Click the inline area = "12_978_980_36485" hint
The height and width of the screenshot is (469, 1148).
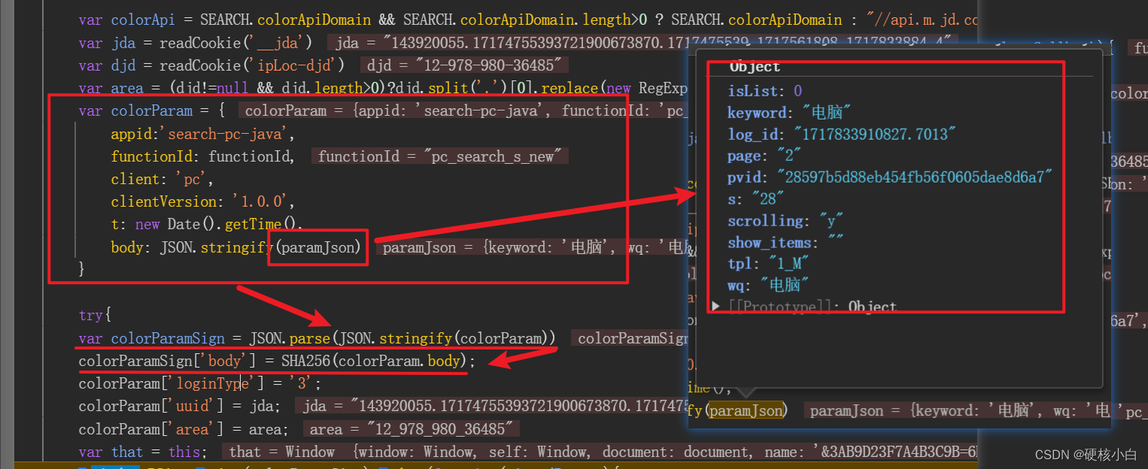pyautogui.click(x=412, y=429)
